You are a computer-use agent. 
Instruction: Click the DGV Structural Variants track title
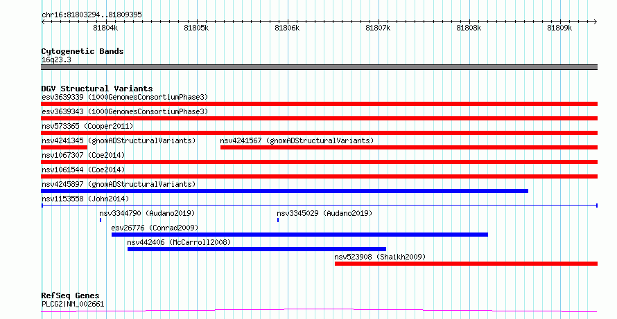(x=97, y=89)
